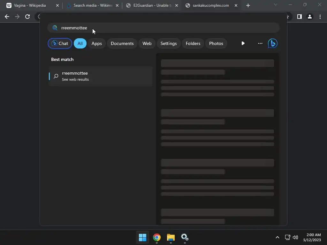Switch to the Web search filter
This screenshot has width=327, height=245.
[147, 43]
